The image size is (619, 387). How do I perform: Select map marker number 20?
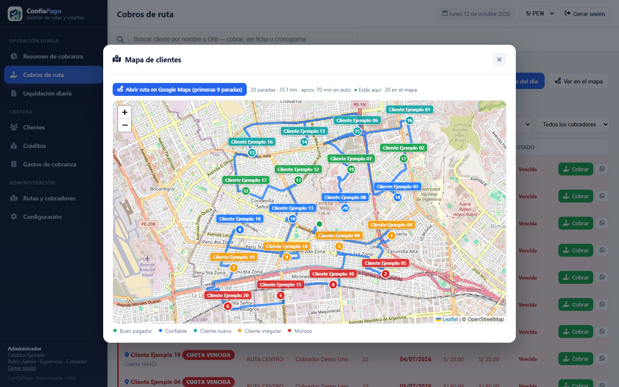point(345,208)
